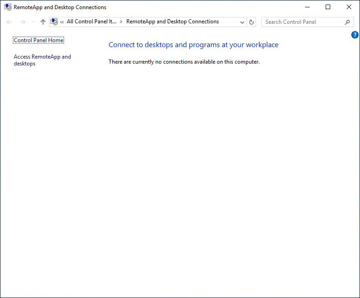This screenshot has width=360, height=298.
Task: Open All Control Panel Items breadcrumb
Action: [92, 22]
